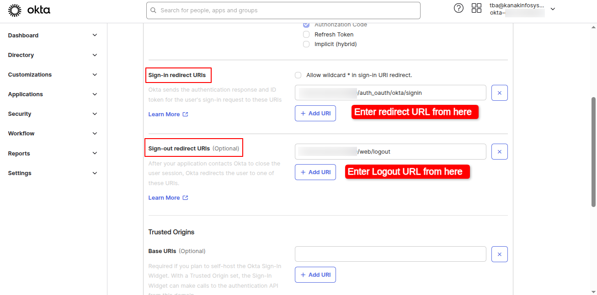
Task: Focus the empty Base URIs input field
Action: click(x=390, y=254)
